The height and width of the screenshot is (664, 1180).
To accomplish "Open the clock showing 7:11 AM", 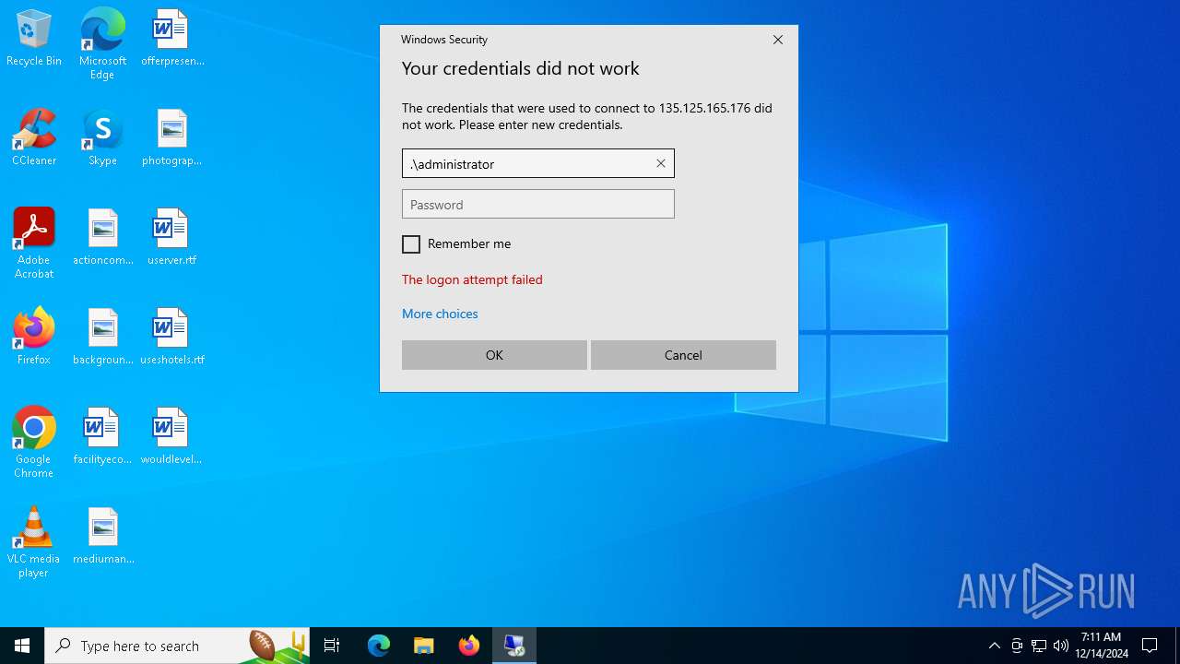I will coord(1102,646).
